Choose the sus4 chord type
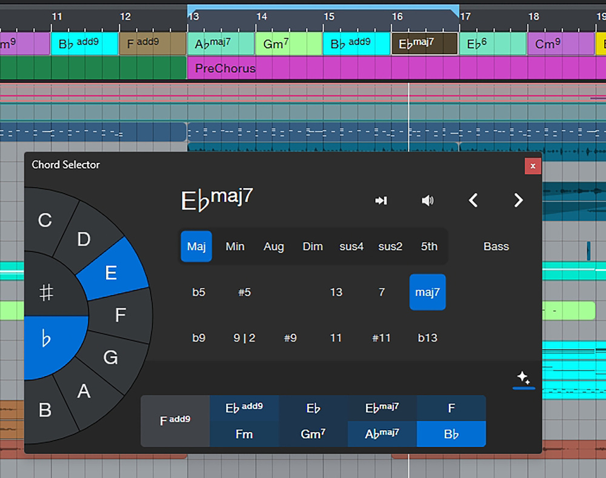 tap(351, 247)
